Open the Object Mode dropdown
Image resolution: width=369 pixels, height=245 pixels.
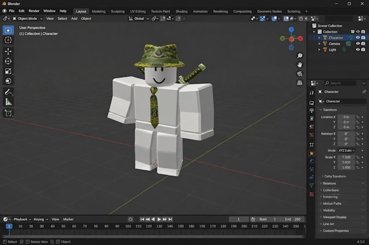(27, 18)
